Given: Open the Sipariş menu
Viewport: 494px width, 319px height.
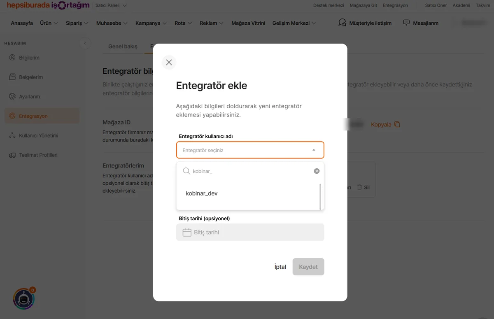Looking at the screenshot, I should pyautogui.click(x=77, y=23).
